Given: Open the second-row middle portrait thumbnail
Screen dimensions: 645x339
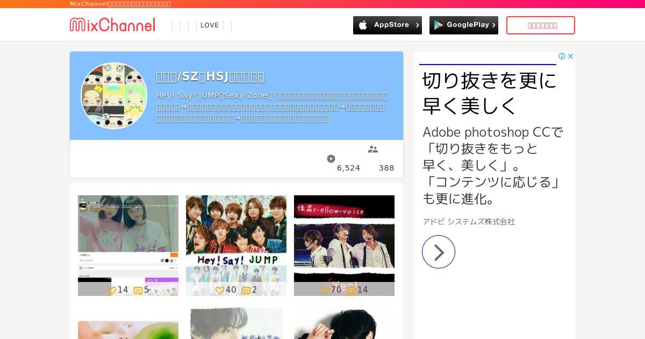Looking at the screenshot, I should [236, 323].
